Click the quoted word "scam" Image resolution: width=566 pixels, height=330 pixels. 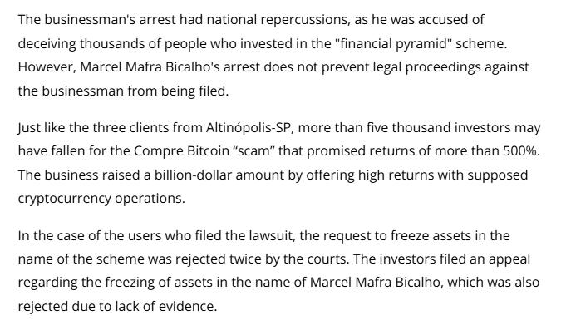tap(254, 151)
